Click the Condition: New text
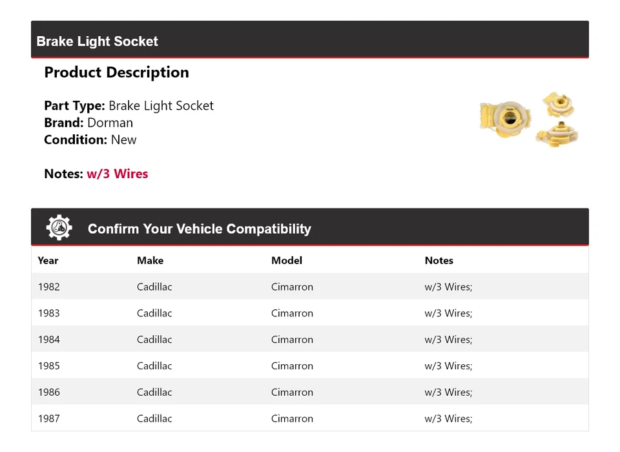Image resolution: width=620 pixels, height=452 pixels. (90, 139)
